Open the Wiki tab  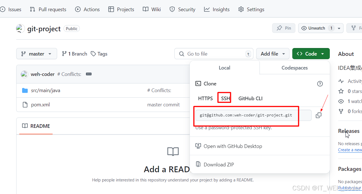click(x=152, y=9)
